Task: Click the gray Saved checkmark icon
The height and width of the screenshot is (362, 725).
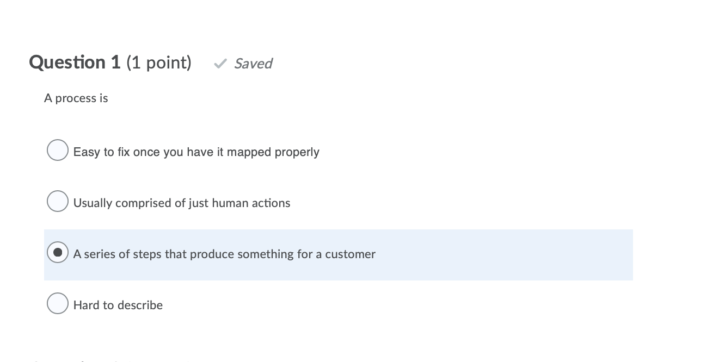Action: [x=219, y=64]
